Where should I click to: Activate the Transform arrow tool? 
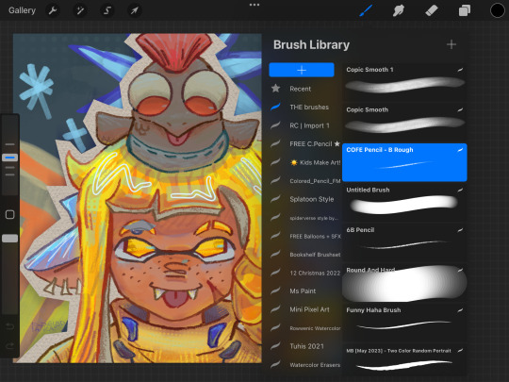[134, 10]
